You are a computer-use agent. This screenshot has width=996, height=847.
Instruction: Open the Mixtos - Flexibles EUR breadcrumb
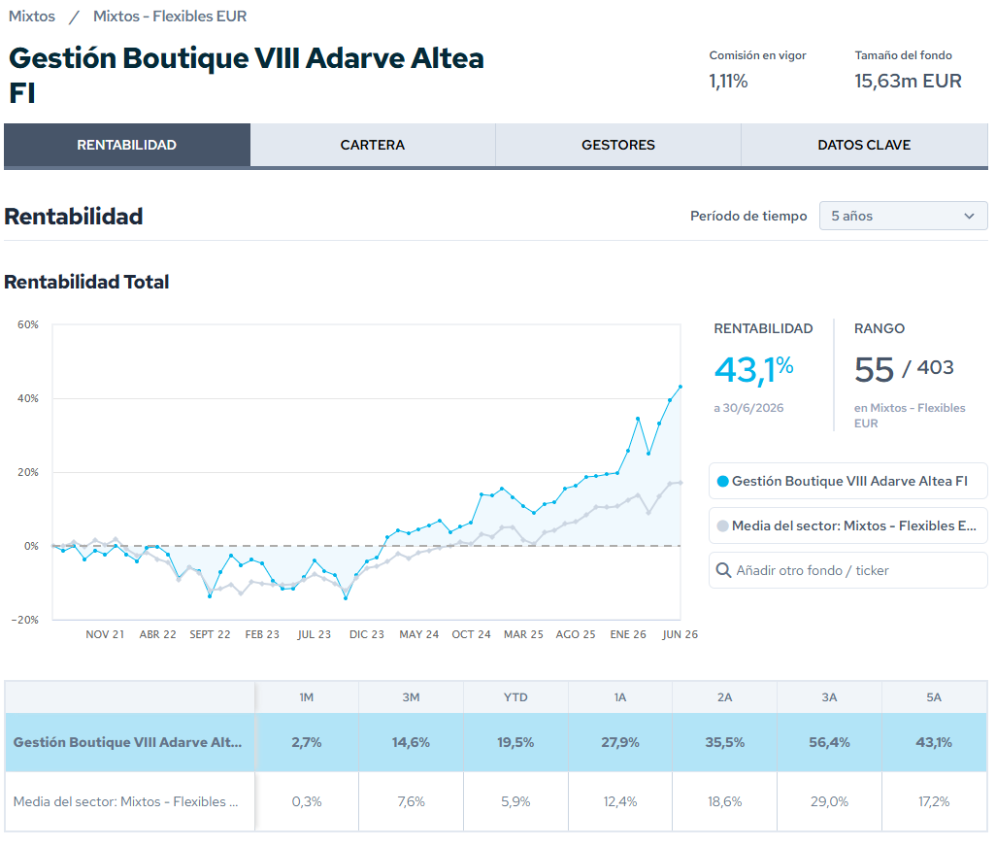170,16
